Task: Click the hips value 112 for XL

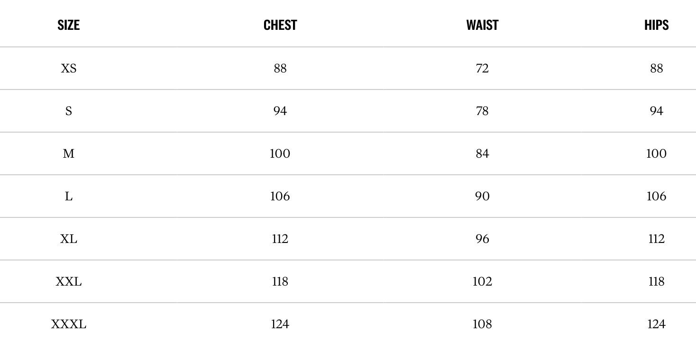Action: point(656,239)
